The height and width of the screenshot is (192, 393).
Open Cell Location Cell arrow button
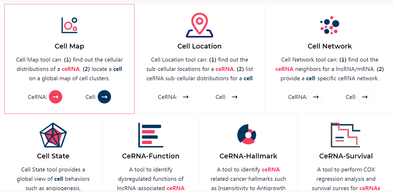234,97
